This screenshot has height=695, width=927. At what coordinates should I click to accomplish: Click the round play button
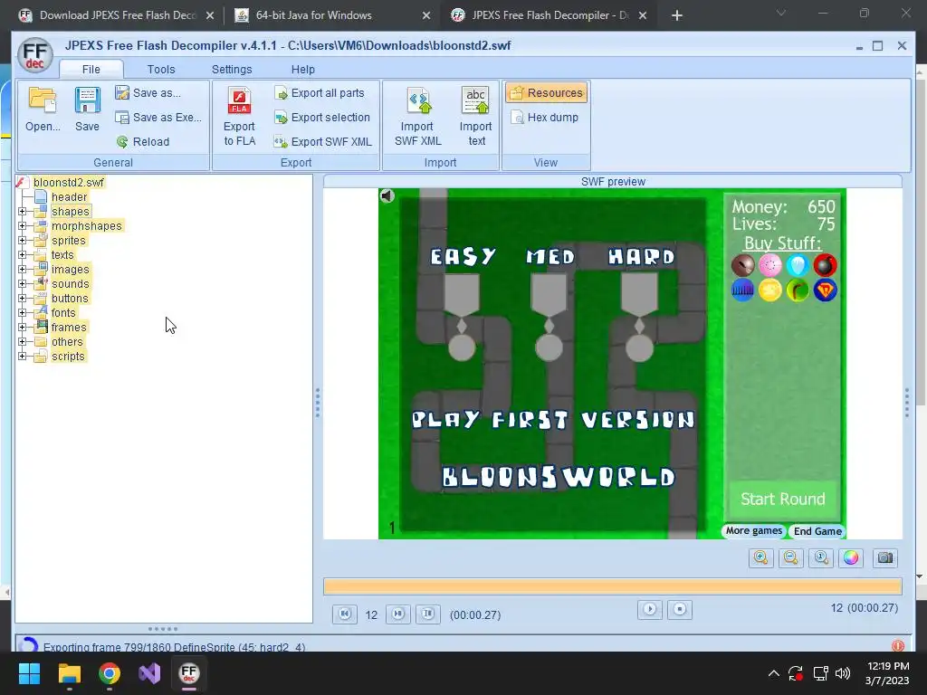[x=650, y=609]
